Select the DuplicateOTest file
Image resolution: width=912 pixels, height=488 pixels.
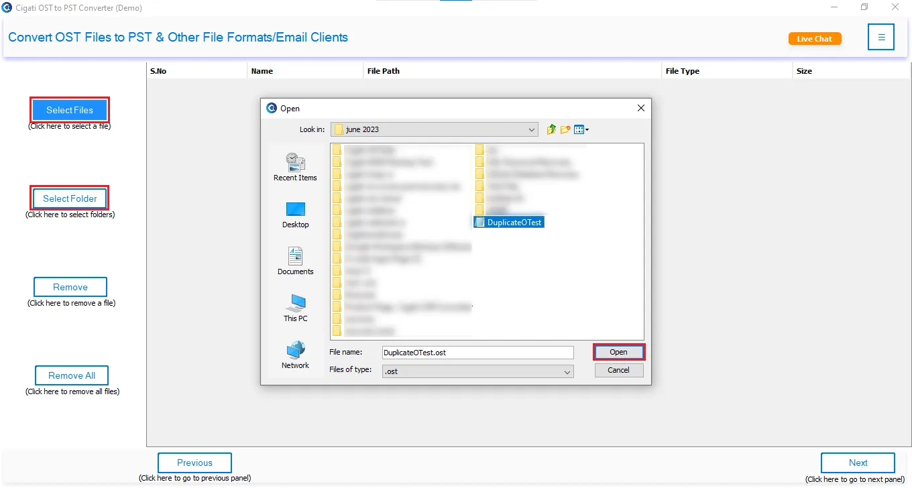(x=508, y=223)
